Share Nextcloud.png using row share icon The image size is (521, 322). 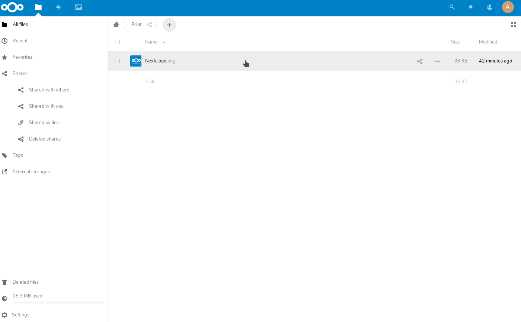420,61
